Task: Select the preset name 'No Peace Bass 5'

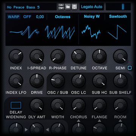Action: 23,7
